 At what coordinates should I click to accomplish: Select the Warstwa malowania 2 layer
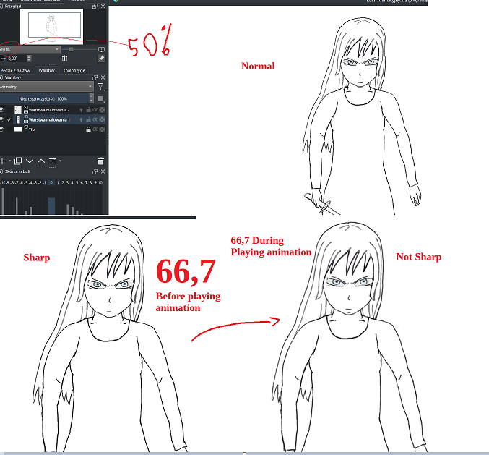pyautogui.click(x=49, y=110)
